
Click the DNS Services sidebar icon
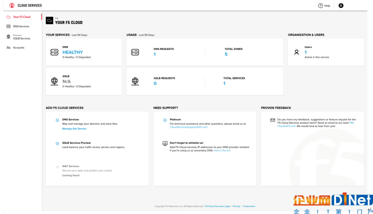tap(8, 26)
